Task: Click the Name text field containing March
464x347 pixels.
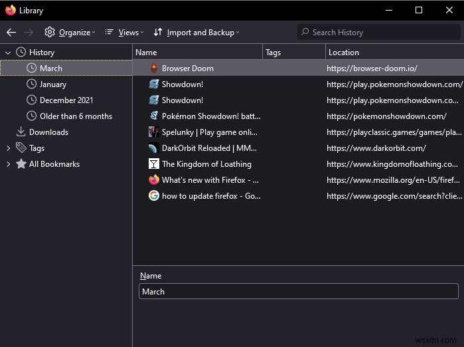Action: [298, 291]
